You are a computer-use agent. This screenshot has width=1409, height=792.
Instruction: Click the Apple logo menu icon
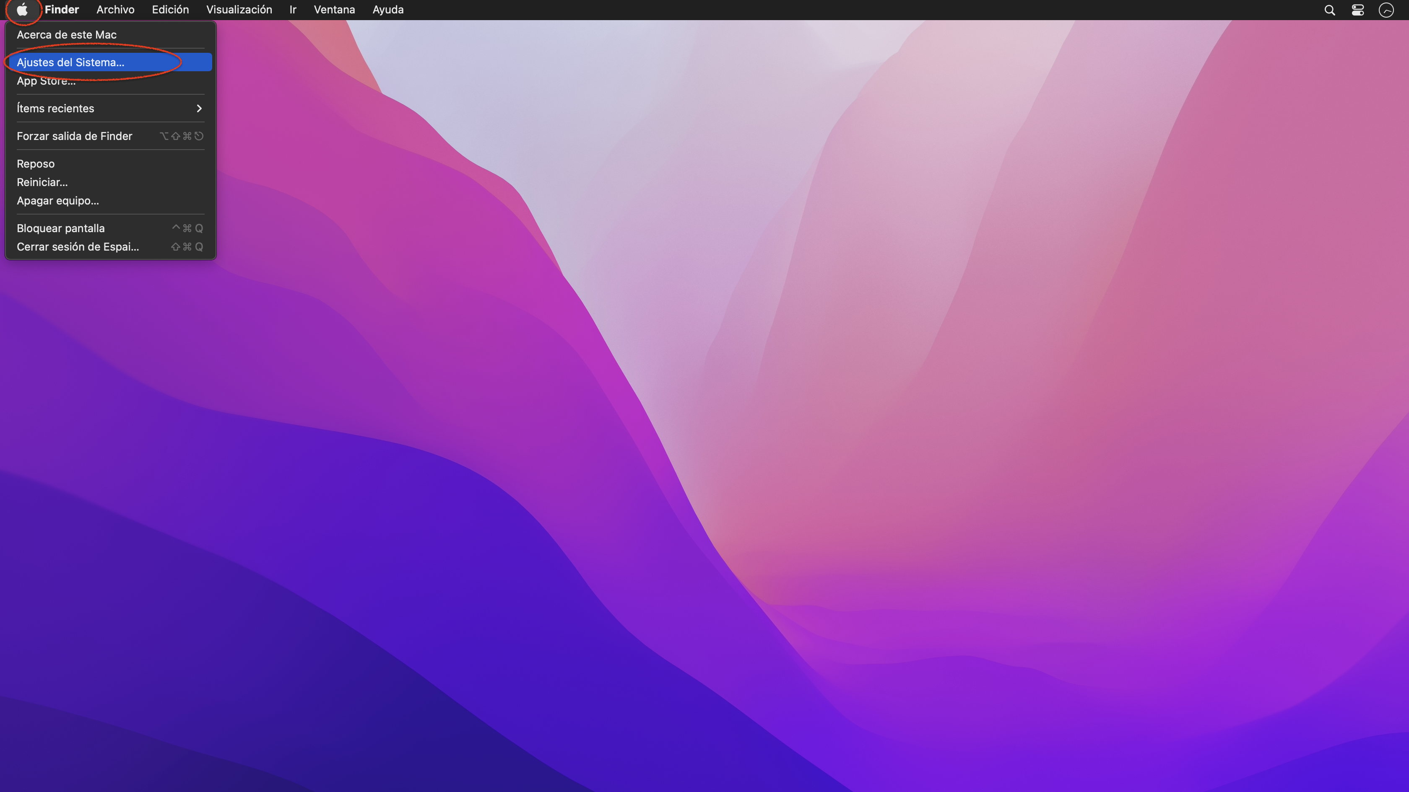tap(22, 10)
